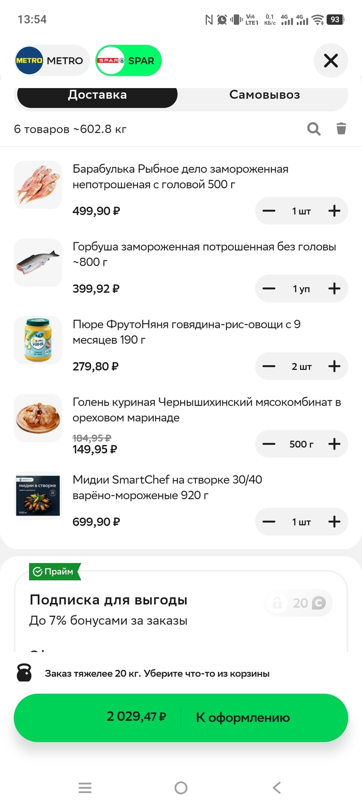Open the Горбуша product thumbnail

point(38,263)
